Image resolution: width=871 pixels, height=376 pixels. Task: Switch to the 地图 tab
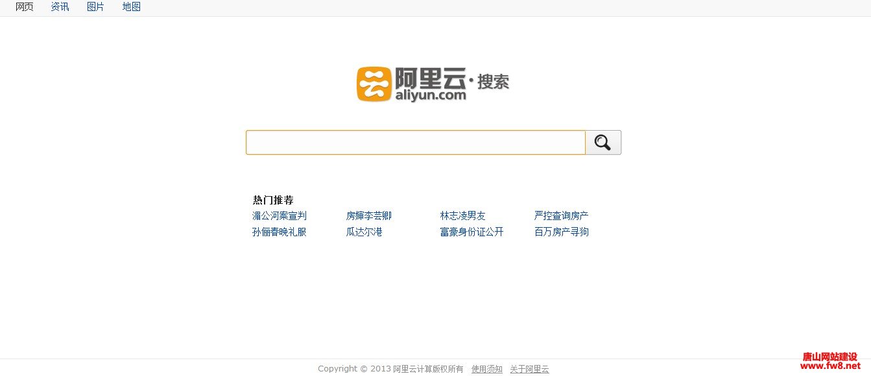click(x=132, y=7)
